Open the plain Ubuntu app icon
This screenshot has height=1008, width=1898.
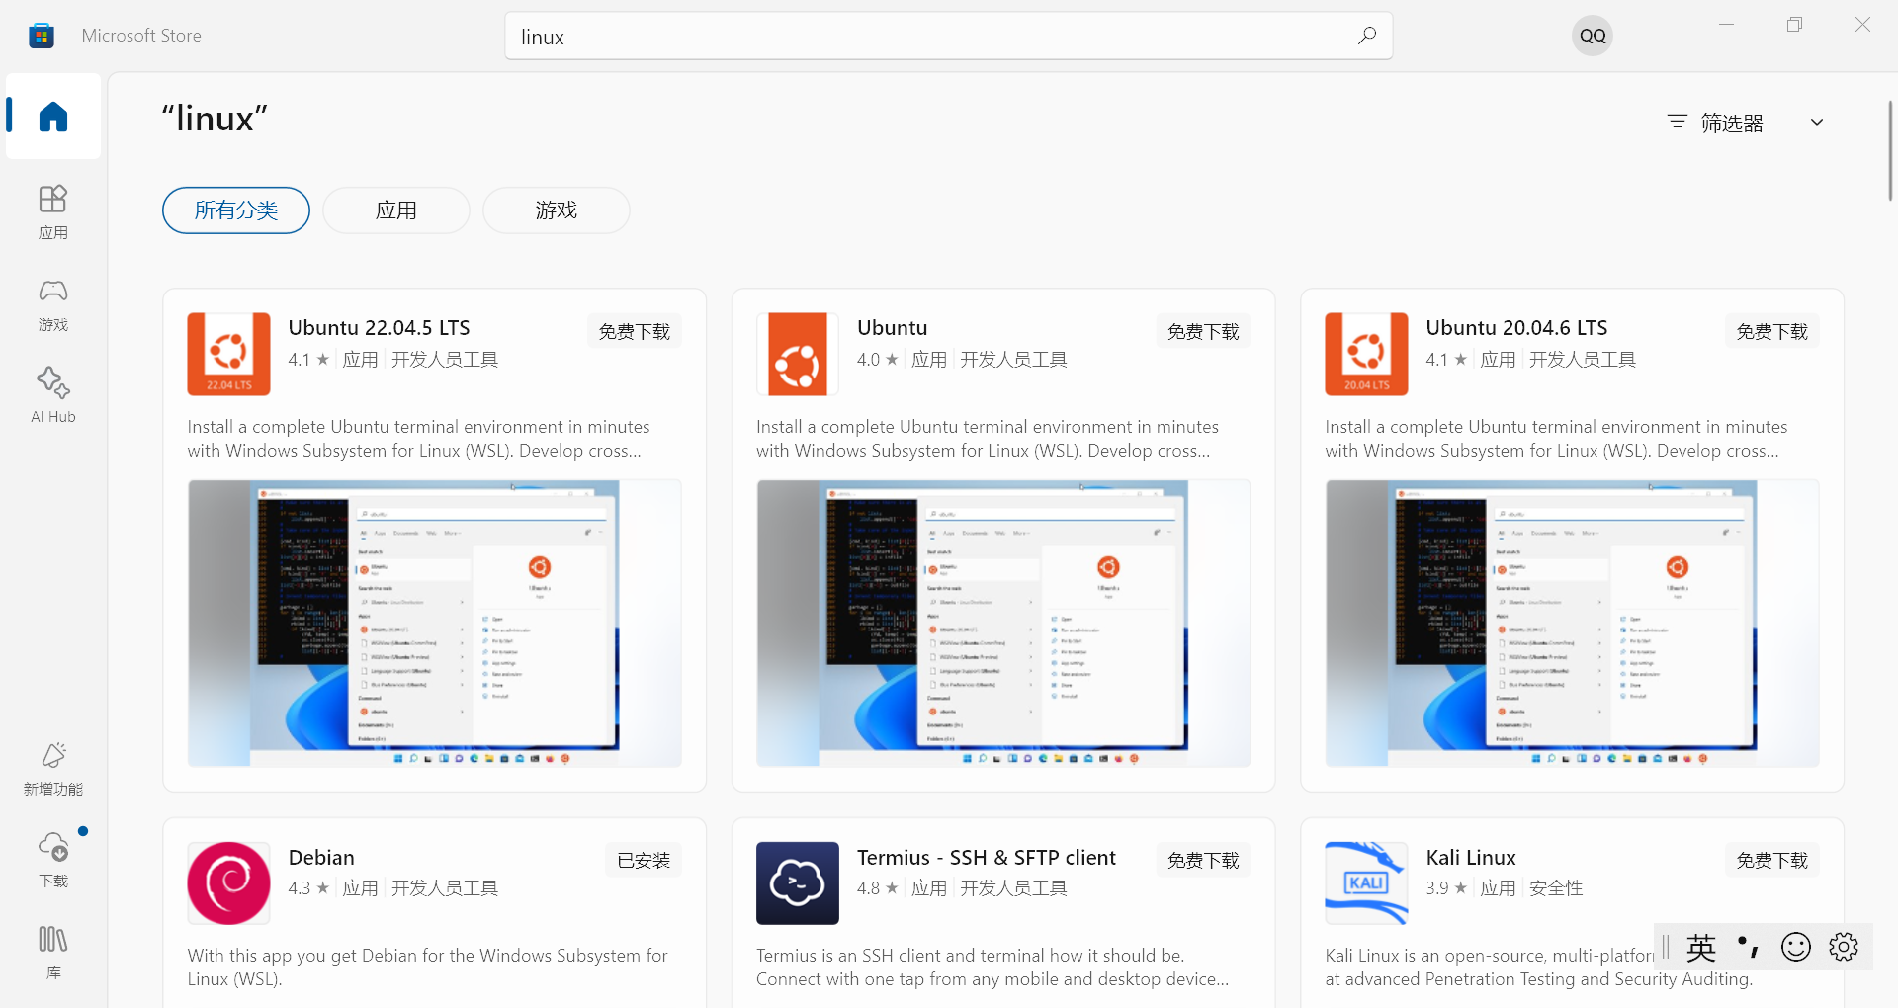[798, 354]
